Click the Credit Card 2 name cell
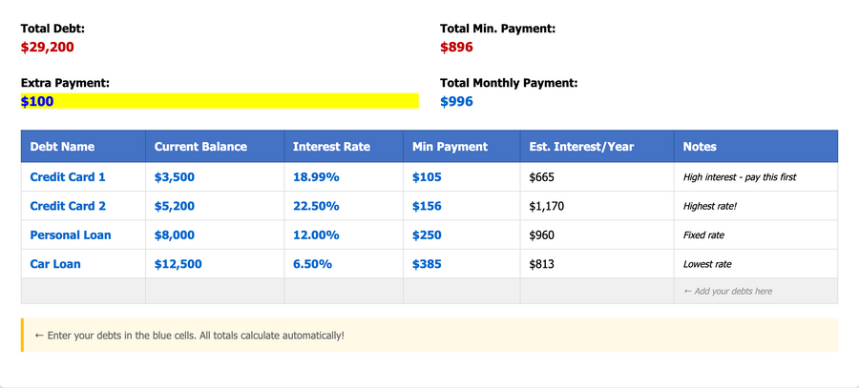This screenshot has width=859, height=388. [x=83, y=206]
